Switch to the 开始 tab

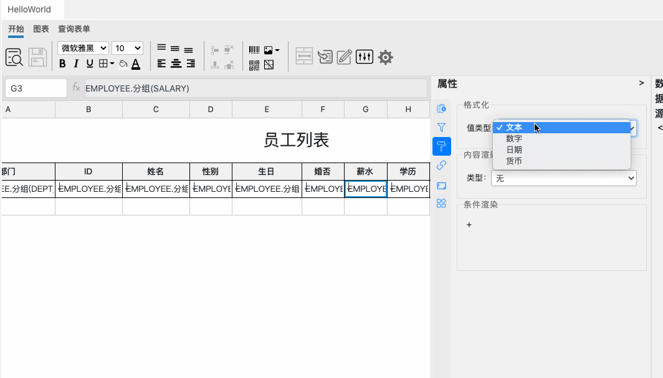[16, 29]
